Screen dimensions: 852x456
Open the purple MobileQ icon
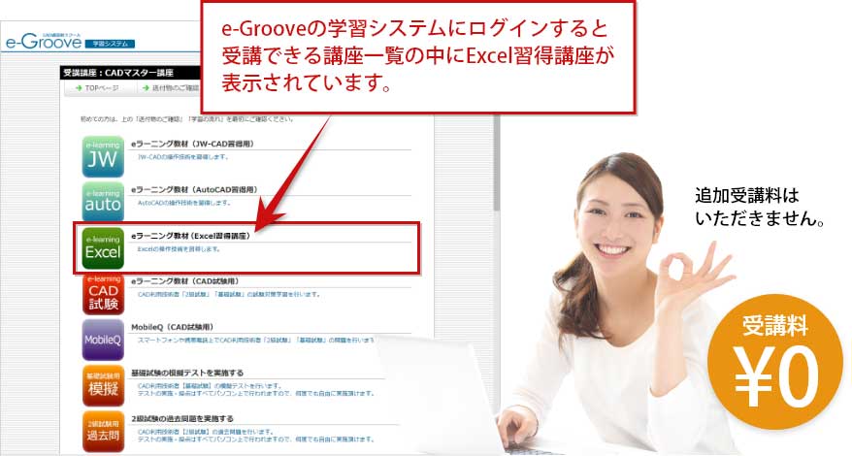click(103, 341)
